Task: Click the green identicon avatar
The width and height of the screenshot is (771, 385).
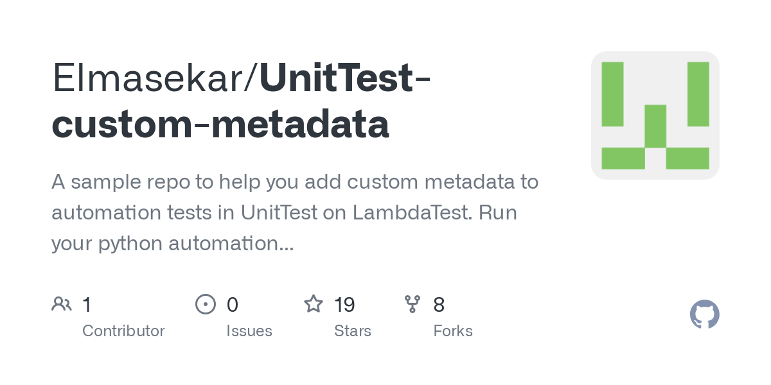Action: click(655, 116)
